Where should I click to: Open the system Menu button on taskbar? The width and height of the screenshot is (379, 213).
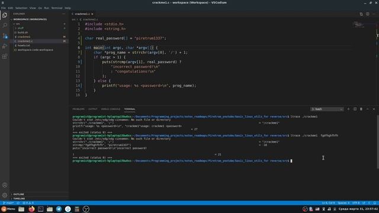tap(8, 209)
